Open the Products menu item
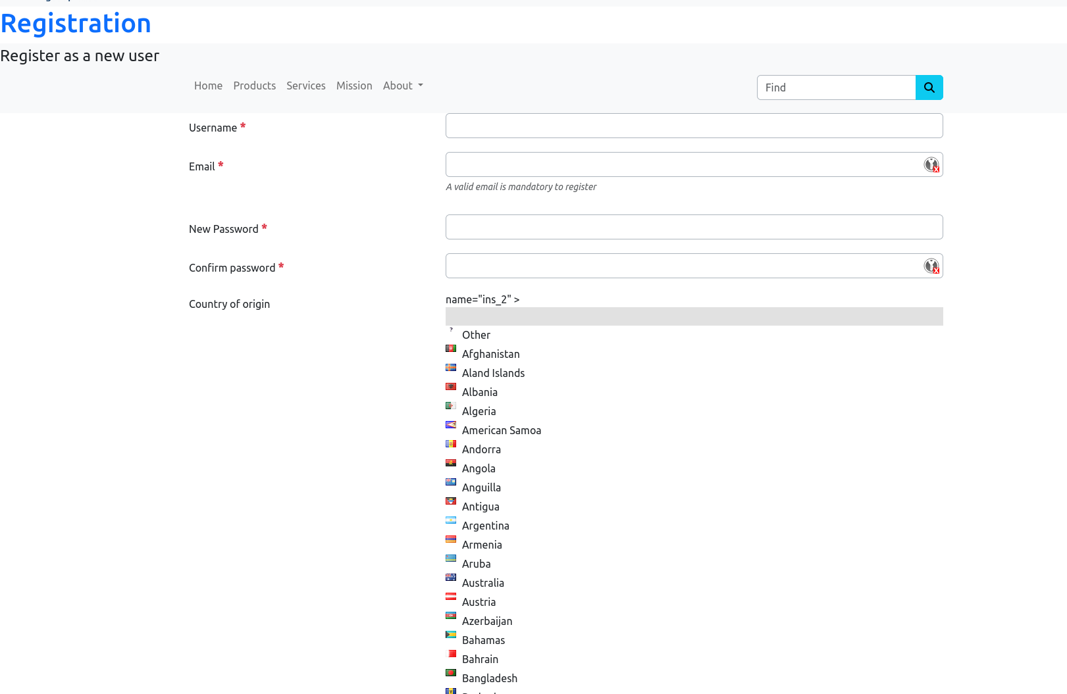Image resolution: width=1067 pixels, height=694 pixels. 254,86
